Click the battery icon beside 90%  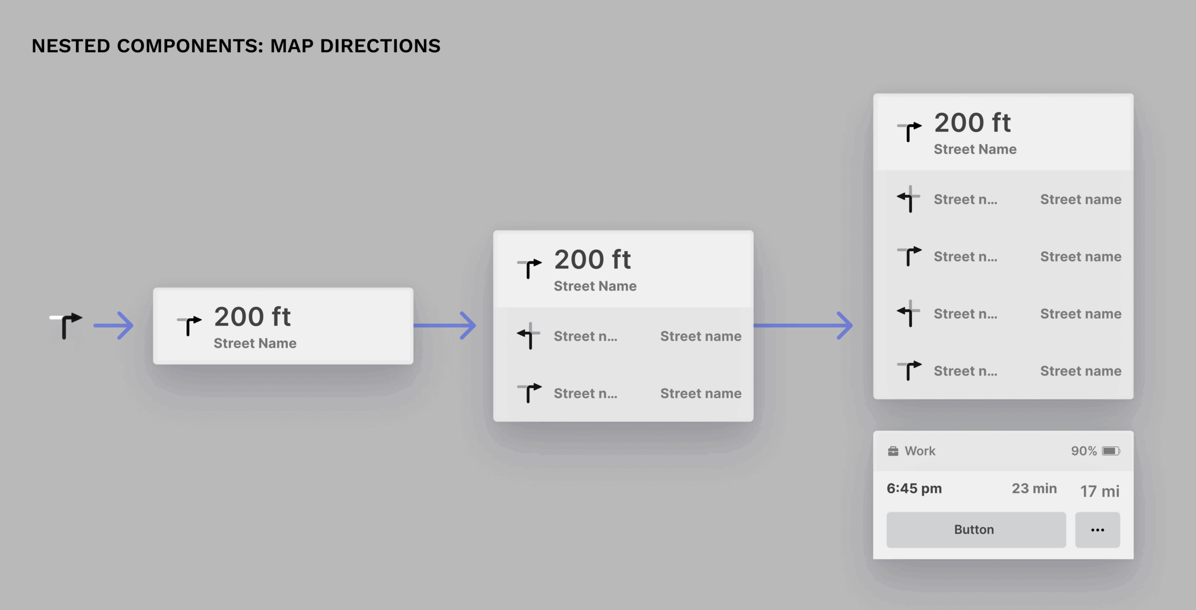pos(1111,451)
